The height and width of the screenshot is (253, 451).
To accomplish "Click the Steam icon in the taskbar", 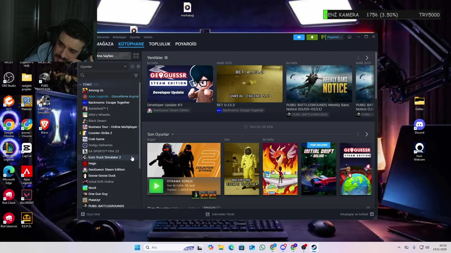I will click(314, 247).
